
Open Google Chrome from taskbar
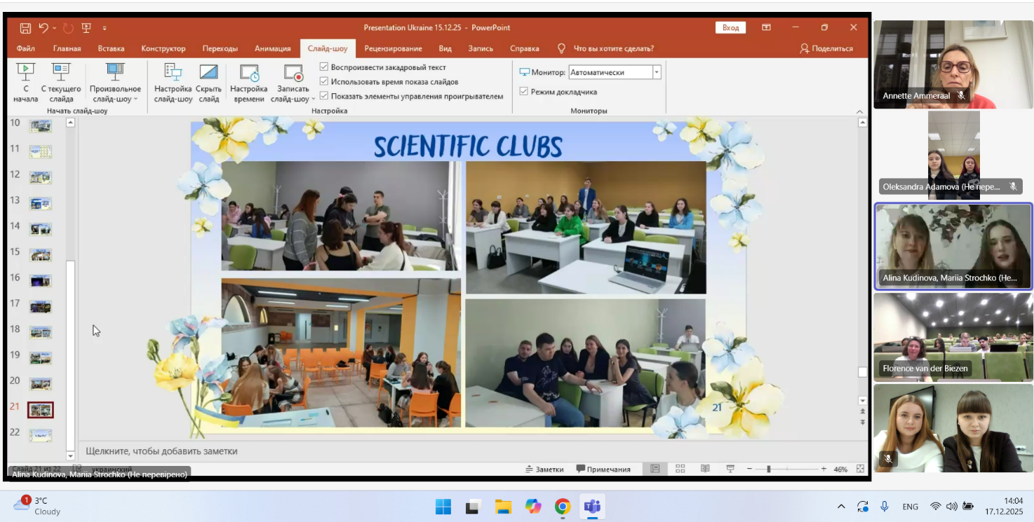click(563, 507)
